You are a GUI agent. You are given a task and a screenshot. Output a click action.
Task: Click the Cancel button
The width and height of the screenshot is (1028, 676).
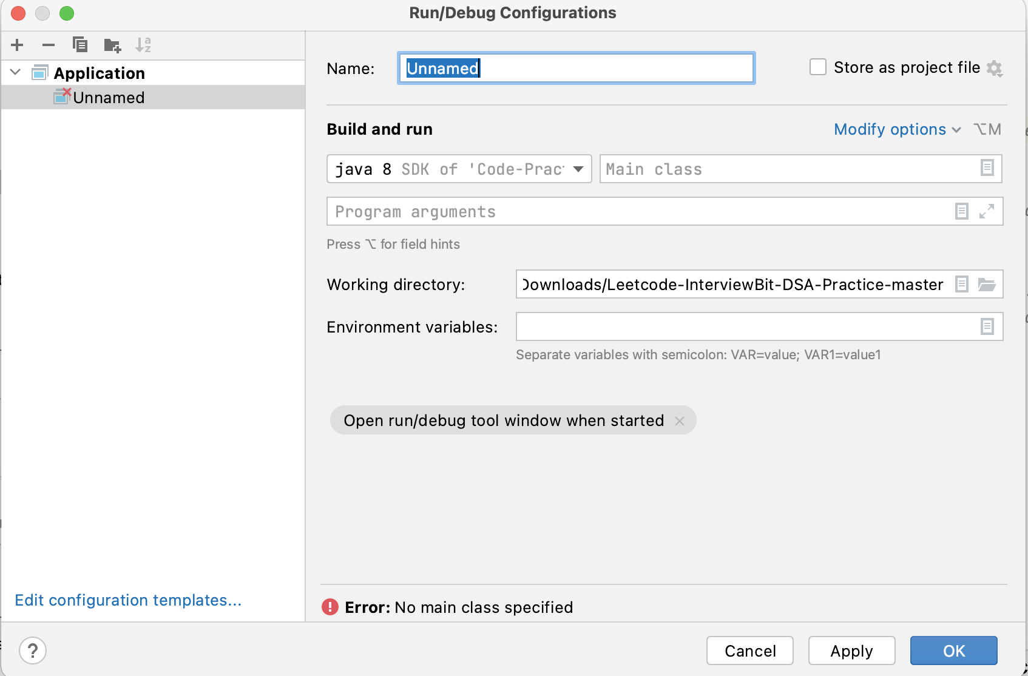[750, 651]
